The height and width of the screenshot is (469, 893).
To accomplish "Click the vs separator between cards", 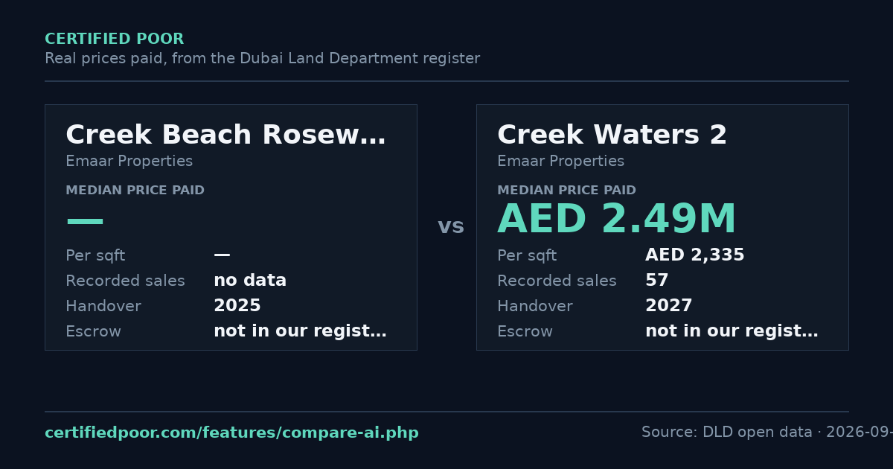I will [451, 226].
